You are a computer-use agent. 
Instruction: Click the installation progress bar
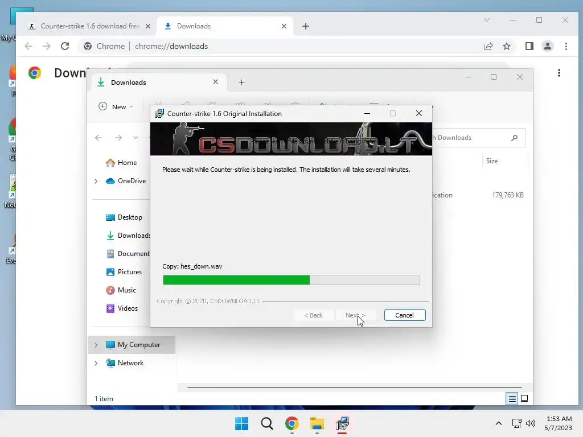(x=291, y=280)
